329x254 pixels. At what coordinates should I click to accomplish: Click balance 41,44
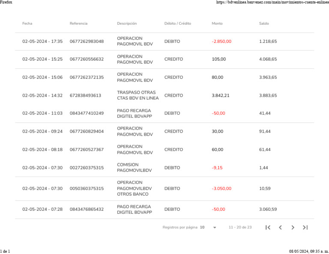pos(265,113)
